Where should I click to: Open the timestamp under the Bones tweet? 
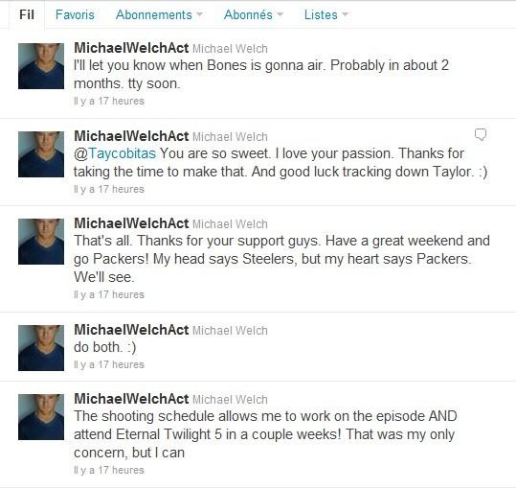[109, 101]
